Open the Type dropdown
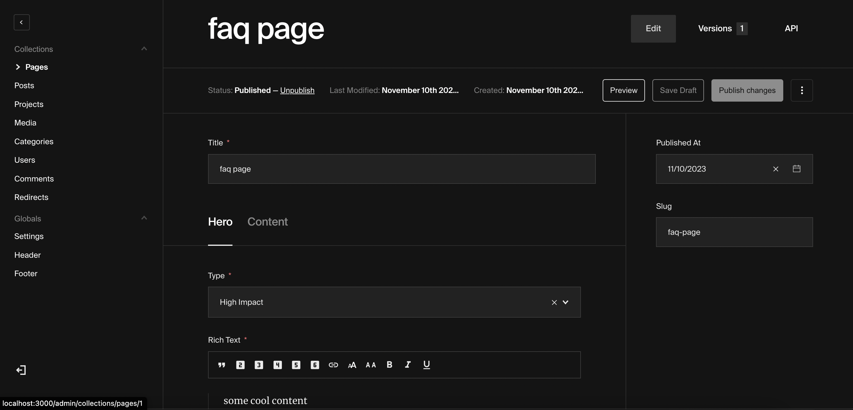This screenshot has width=853, height=410. click(x=566, y=302)
